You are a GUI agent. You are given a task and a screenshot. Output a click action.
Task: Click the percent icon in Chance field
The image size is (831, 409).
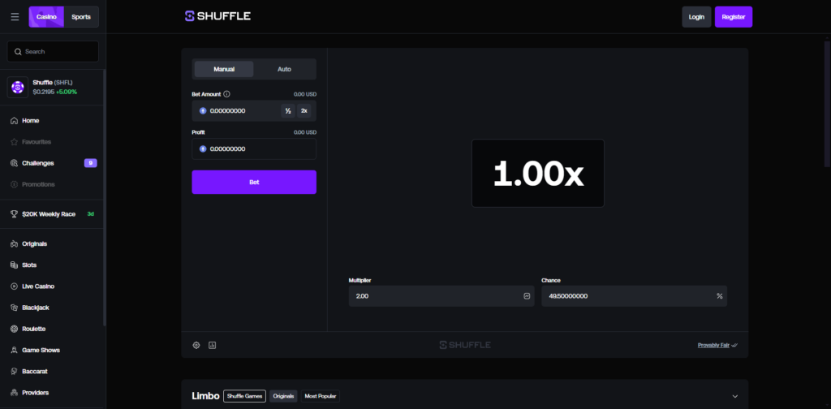720,296
